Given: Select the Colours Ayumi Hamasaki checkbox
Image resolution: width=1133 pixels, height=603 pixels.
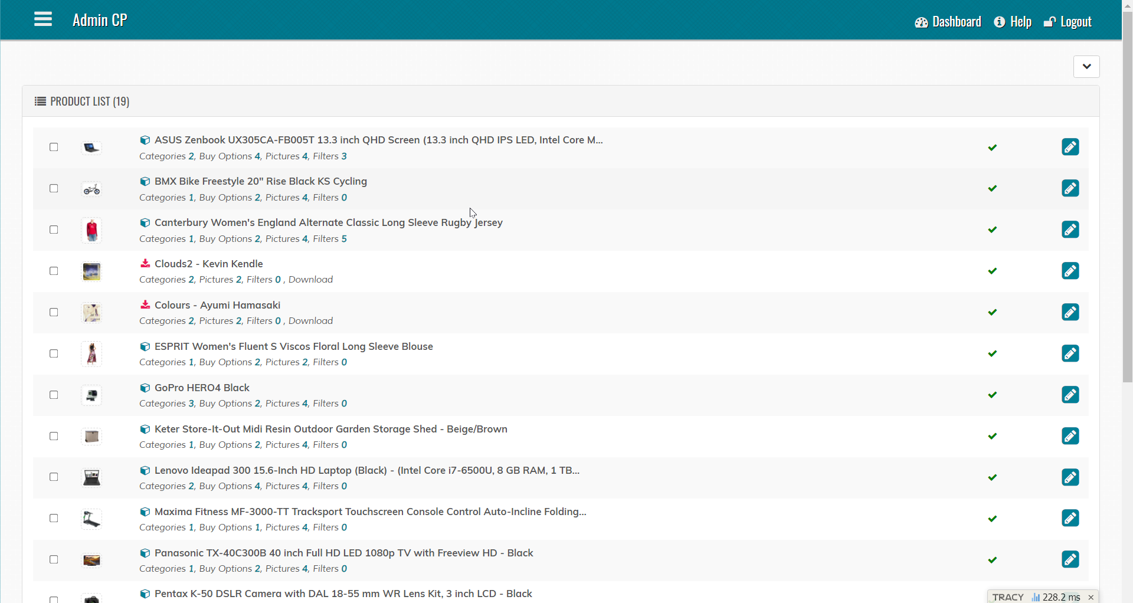Looking at the screenshot, I should pos(54,312).
